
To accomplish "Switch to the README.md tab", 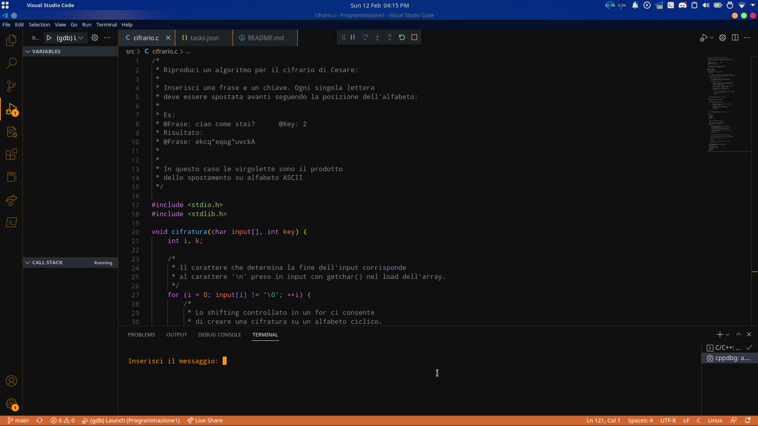I will (x=265, y=38).
